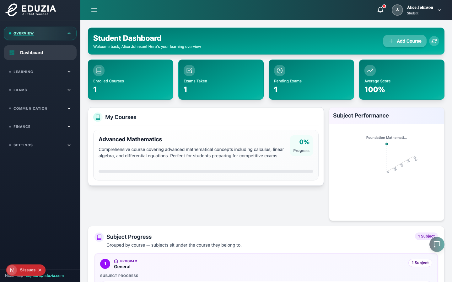Click the 0% Progress badge
452x282 pixels.
coord(301,146)
